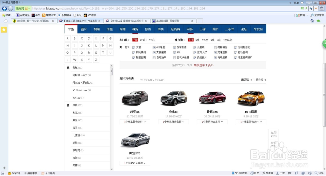
Task: Expand 传祺GA6 2个车款符合条件 dropdown
Action: [x=212, y=122]
